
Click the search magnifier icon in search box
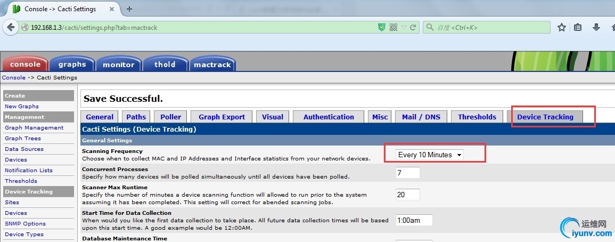tap(430, 27)
